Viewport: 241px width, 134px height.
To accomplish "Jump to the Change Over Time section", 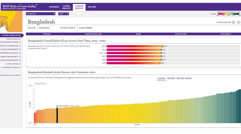I will pyautogui.click(x=93, y=34).
